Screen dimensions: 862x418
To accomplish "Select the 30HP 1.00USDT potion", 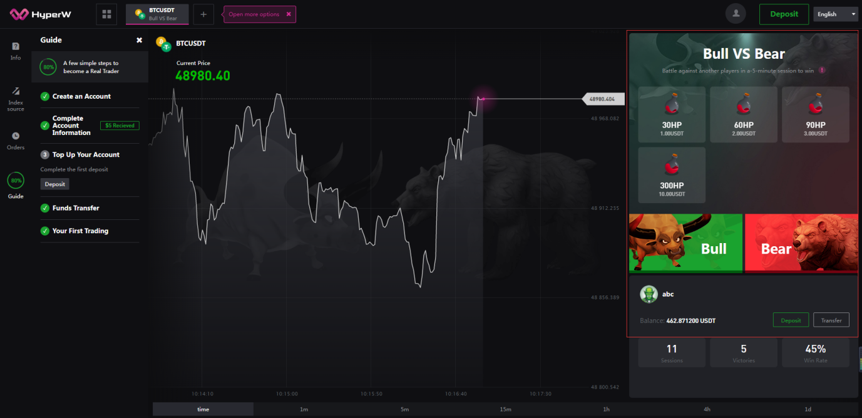I will tap(672, 114).
